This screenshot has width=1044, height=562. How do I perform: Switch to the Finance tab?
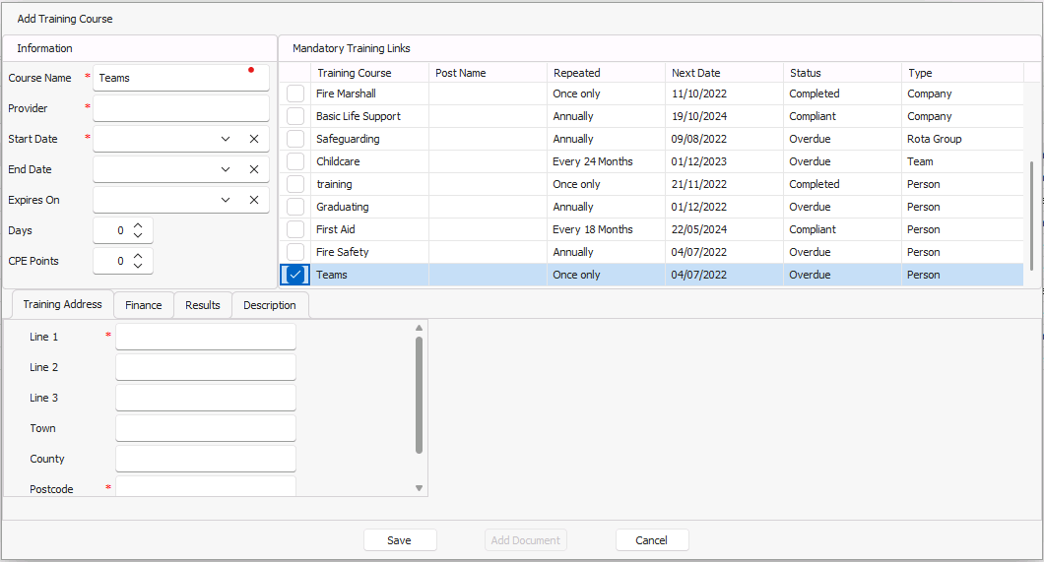pos(144,305)
